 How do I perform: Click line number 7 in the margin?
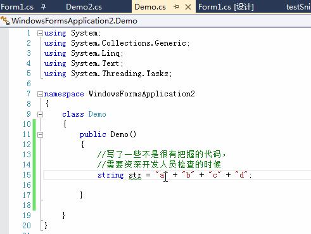(29, 94)
